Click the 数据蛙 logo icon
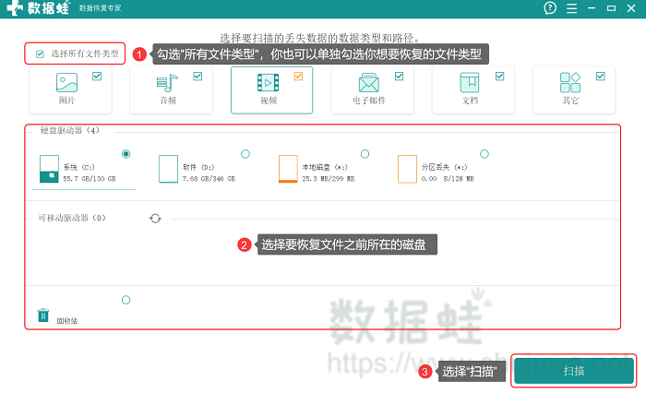Screen dimensions: 646x393 15,8
